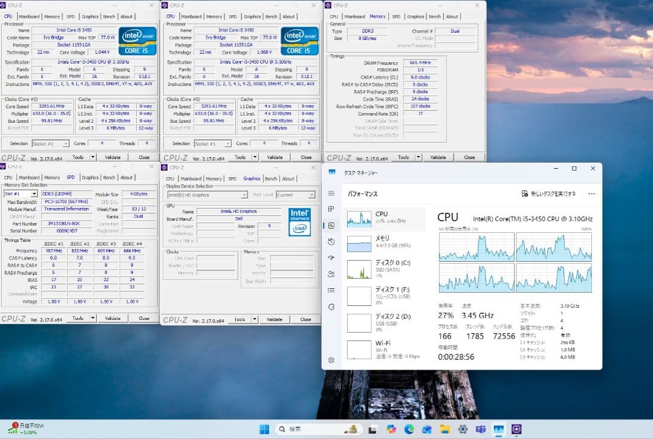Open Startup apps in Task Manager sidebar

pos(331,258)
